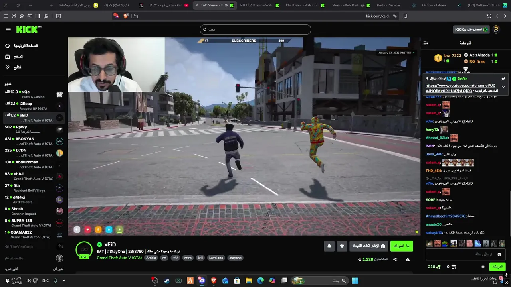
Task: Open the Browse sidebar icon
Action: (x=7, y=57)
